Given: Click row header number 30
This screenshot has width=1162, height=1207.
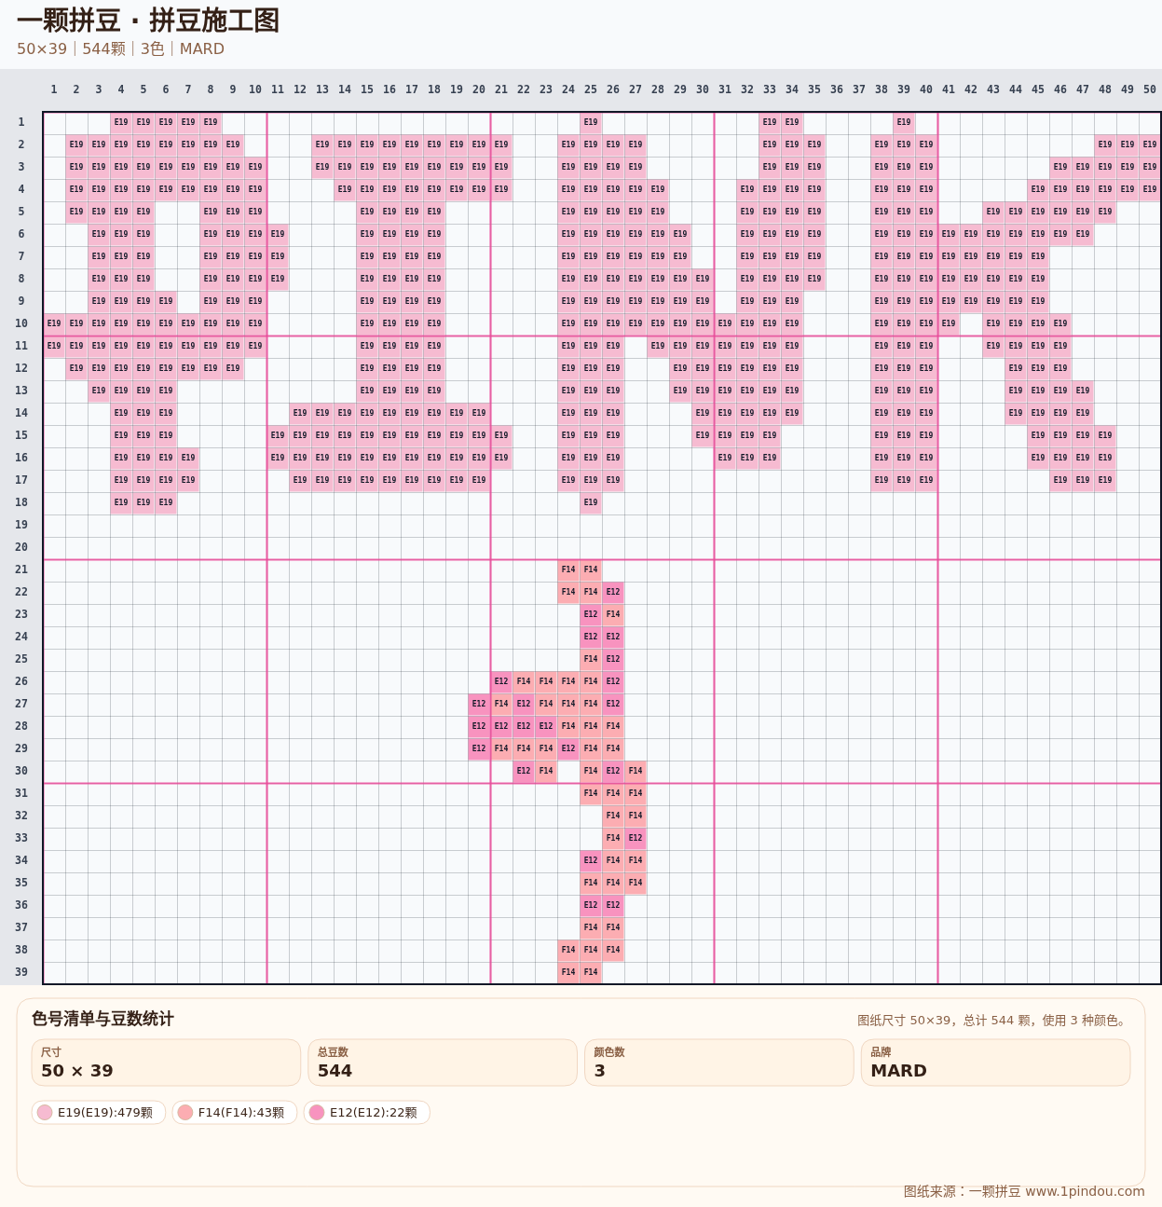Looking at the screenshot, I should click(x=21, y=771).
